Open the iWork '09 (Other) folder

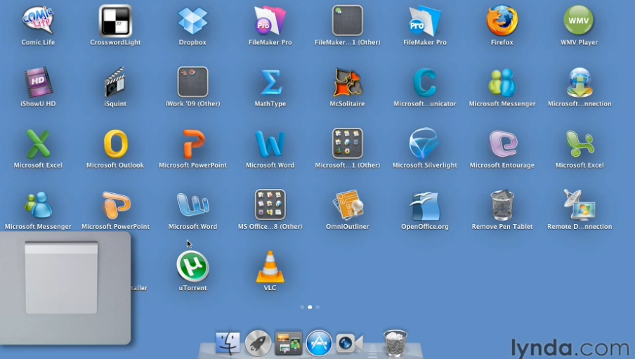[192, 82]
